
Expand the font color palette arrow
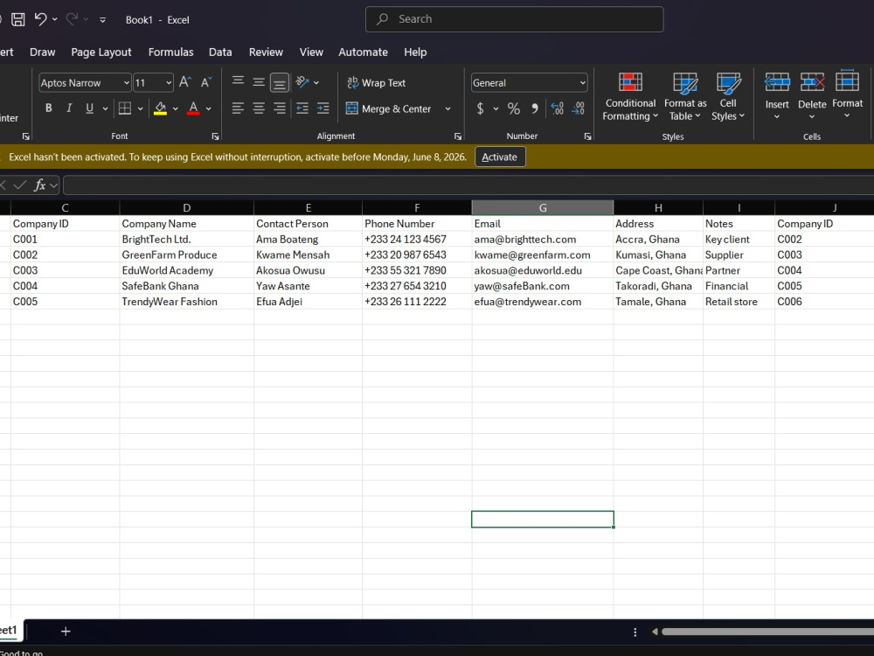(209, 108)
